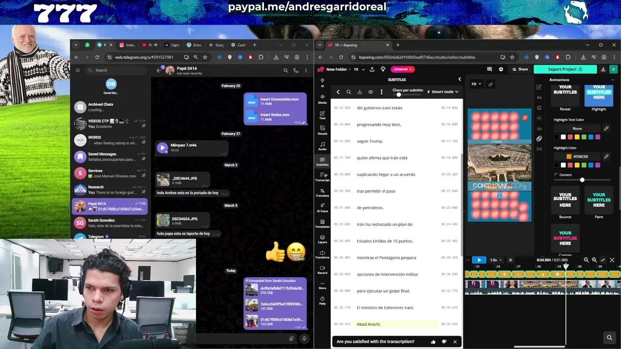This screenshot has width=621, height=349.
Task: Toggle the canvas lock icon beside Fit
Action: click(490, 84)
